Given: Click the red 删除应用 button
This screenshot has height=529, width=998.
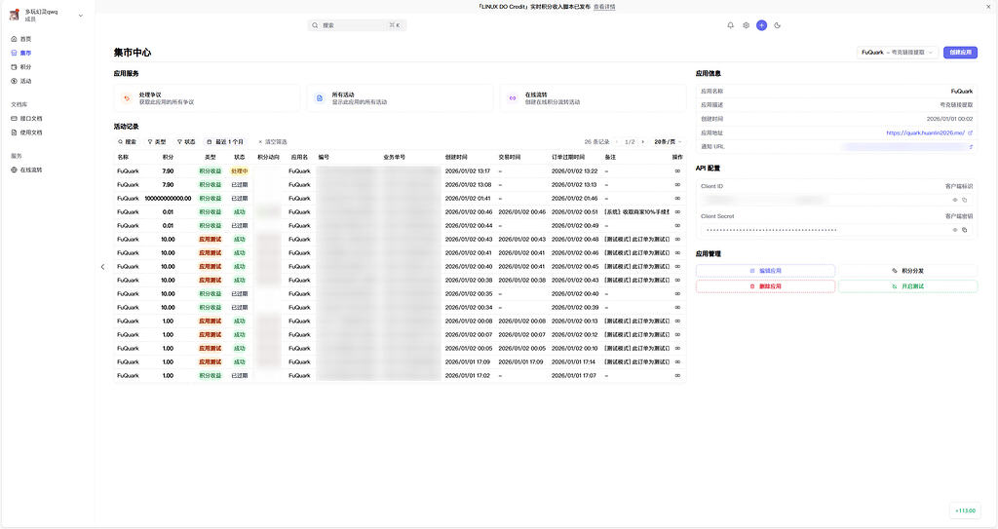Looking at the screenshot, I should coord(765,286).
